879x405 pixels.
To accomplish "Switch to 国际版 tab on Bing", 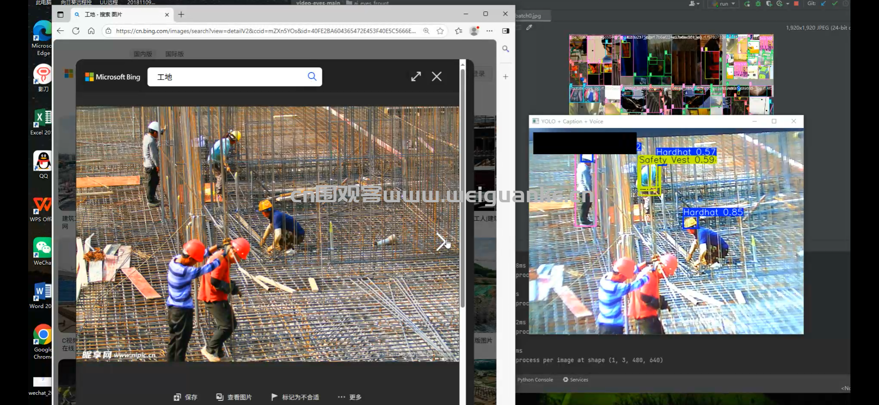I will coord(175,54).
